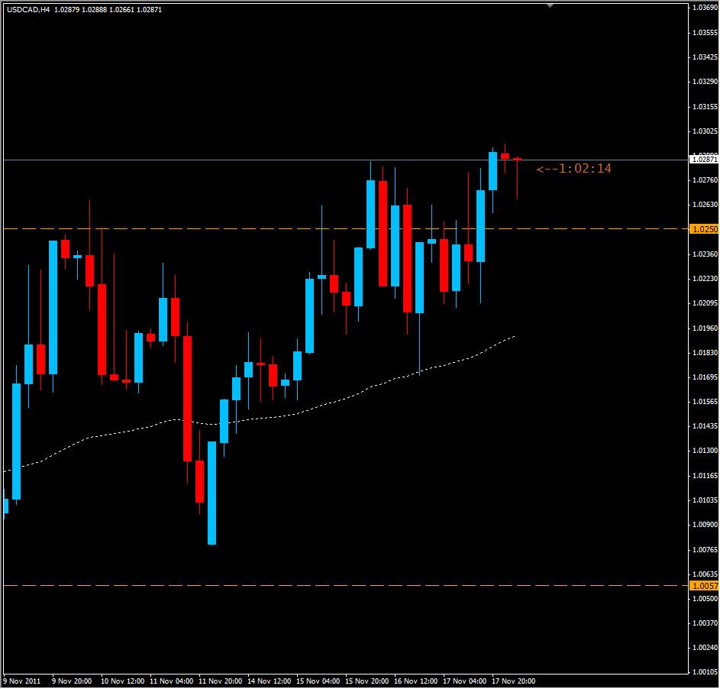Click the 11 Nov 20:00 time label

pos(220,681)
